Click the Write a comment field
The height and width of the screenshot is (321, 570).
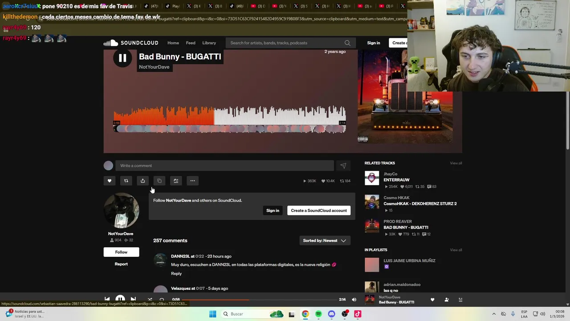224,166
